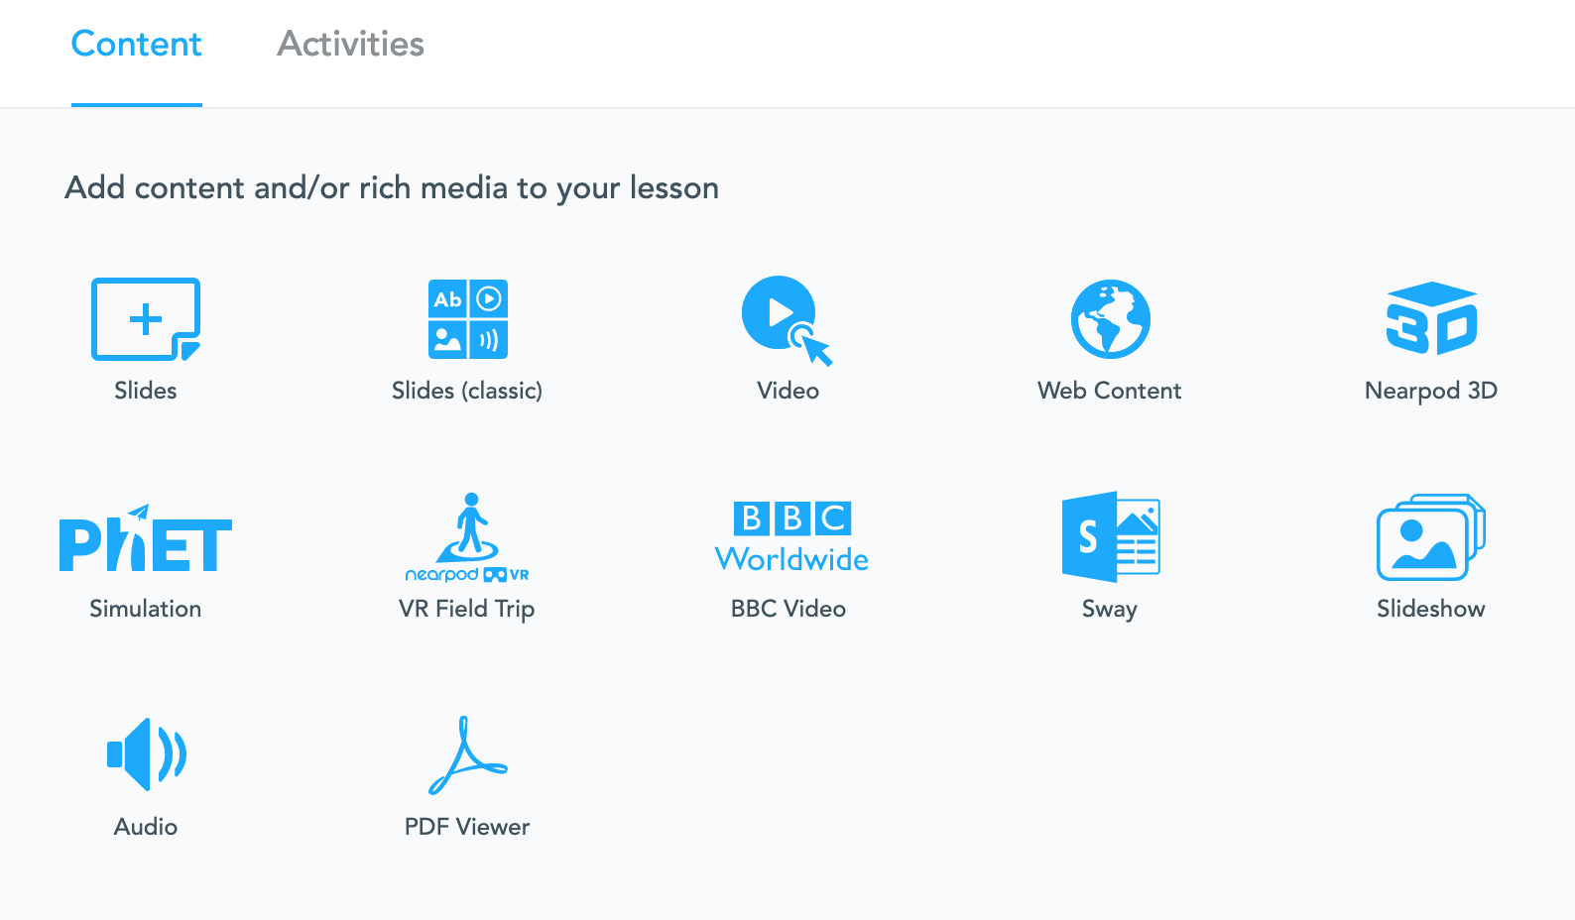Choose the Nearpod VR Field Trip icon

click(467, 537)
